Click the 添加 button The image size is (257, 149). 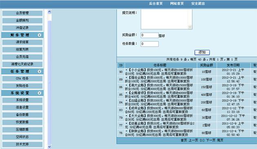coord(202,52)
